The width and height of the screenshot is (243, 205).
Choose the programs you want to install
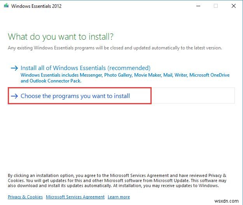tap(75, 96)
